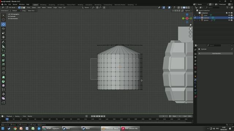Toggle render camera icon for Collection

pyautogui.click(x=231, y=13)
